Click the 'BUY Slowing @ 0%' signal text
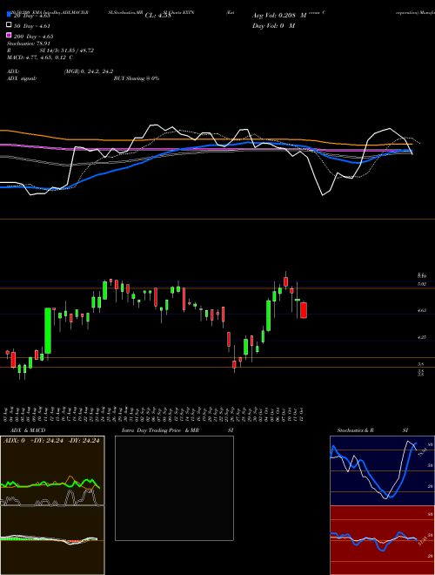Viewport: 435px width, 575px height. pos(137,78)
